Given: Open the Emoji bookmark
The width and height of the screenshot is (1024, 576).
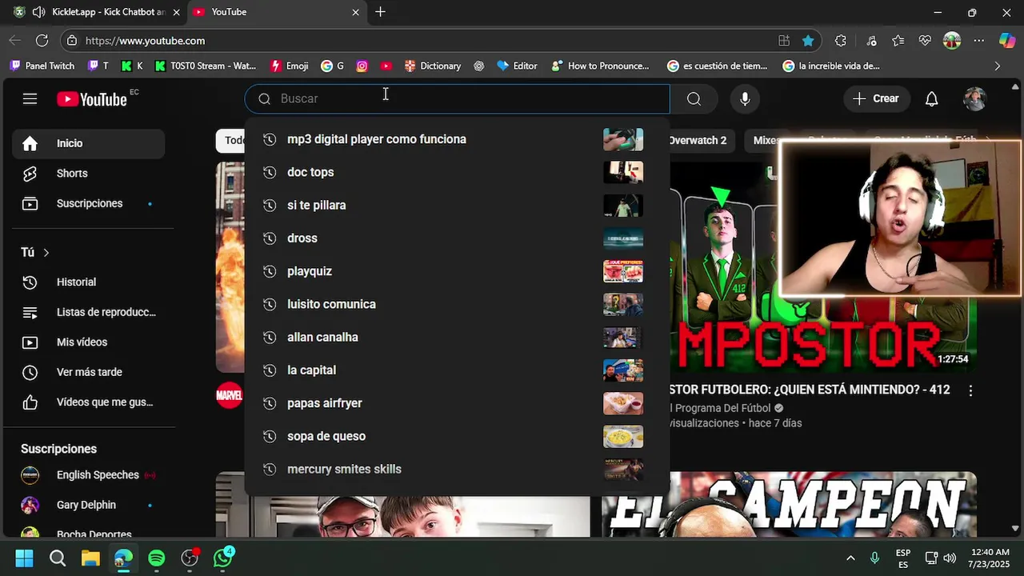Looking at the screenshot, I should point(289,66).
